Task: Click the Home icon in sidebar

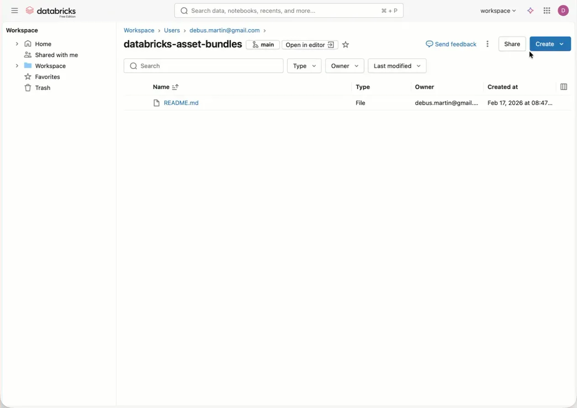Action: tap(28, 44)
